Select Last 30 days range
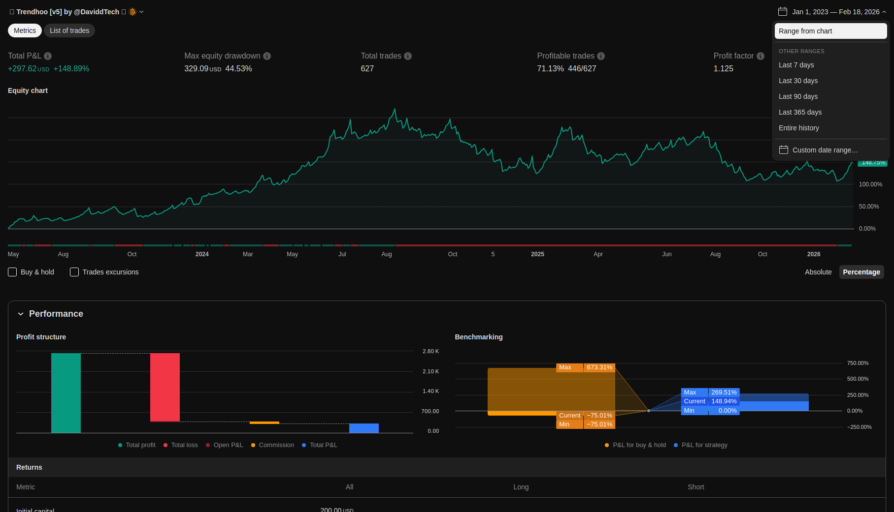Image resolution: width=894 pixels, height=512 pixels. click(798, 81)
